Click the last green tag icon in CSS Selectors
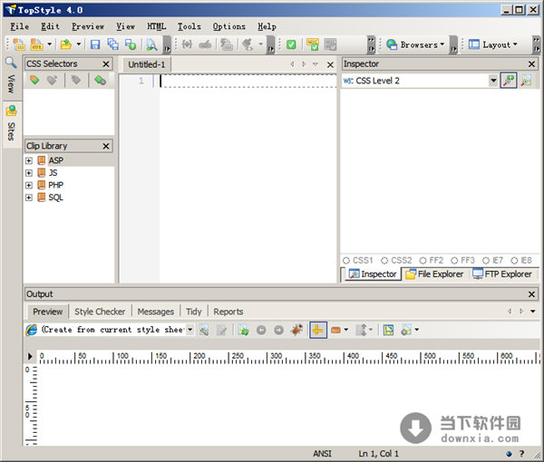The image size is (544, 462). coord(100,80)
